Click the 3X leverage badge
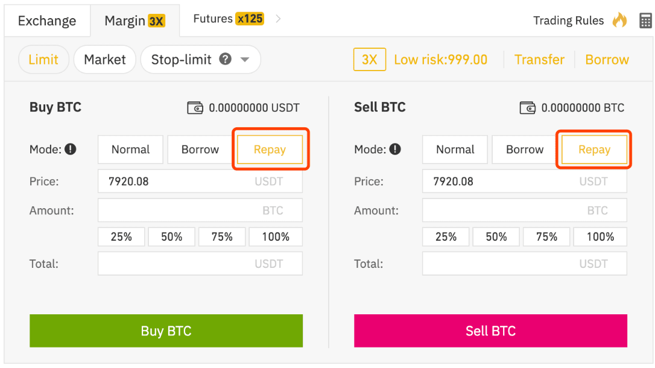The height and width of the screenshot is (368, 655). coord(369,59)
